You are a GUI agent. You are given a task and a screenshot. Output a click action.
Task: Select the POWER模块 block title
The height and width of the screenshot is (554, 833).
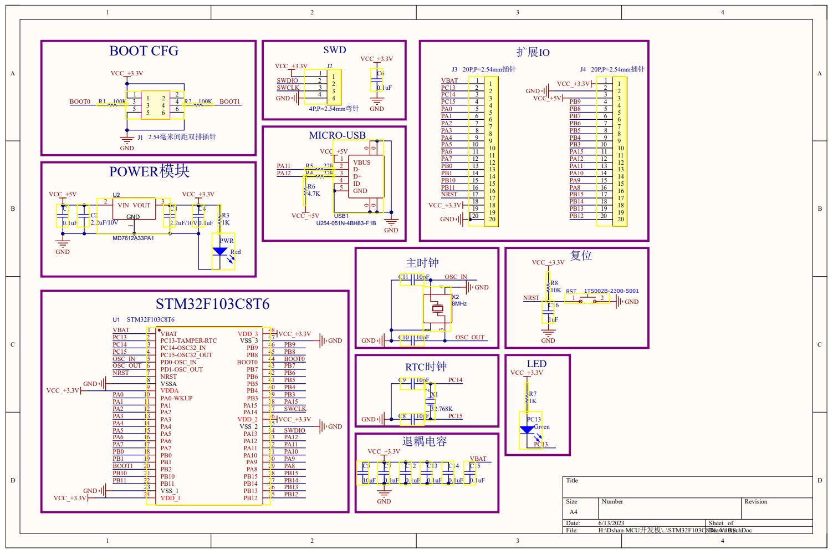[149, 171]
